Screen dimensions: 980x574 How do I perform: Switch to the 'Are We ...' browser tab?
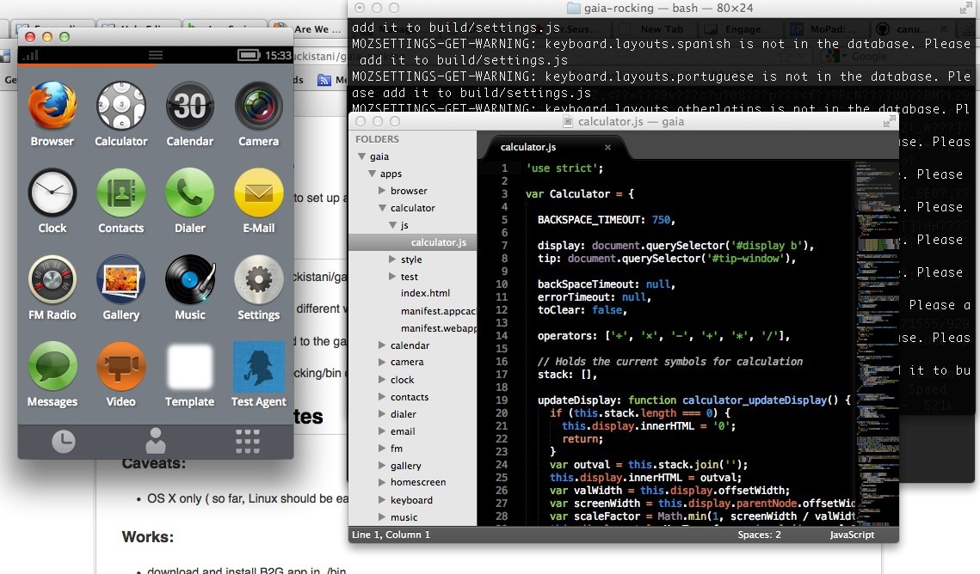click(310, 28)
